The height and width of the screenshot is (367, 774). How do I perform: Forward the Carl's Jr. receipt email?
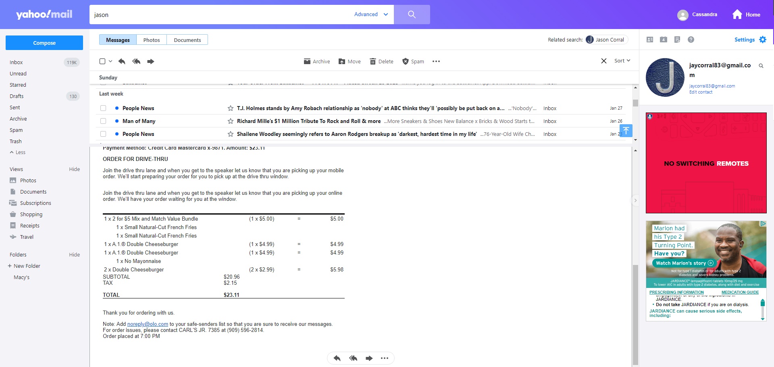tap(368, 358)
